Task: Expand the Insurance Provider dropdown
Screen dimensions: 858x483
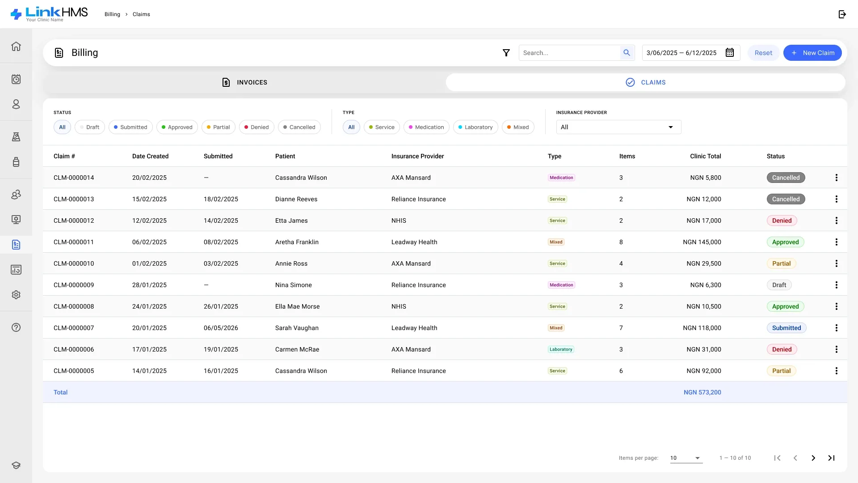Action: 618,127
